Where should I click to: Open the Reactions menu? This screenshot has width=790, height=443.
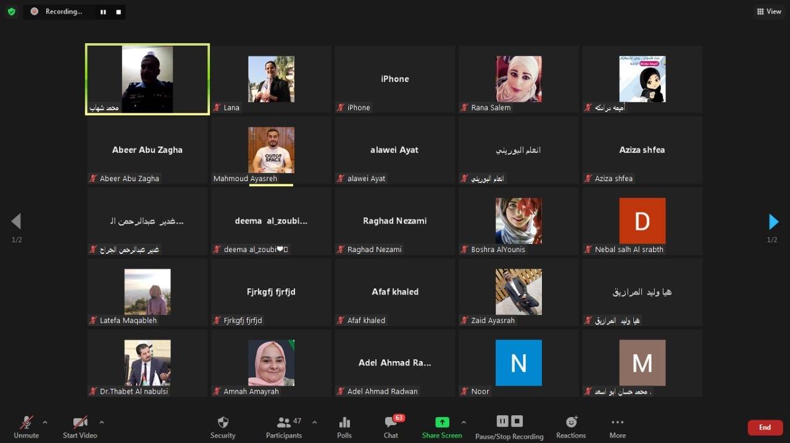(571, 423)
